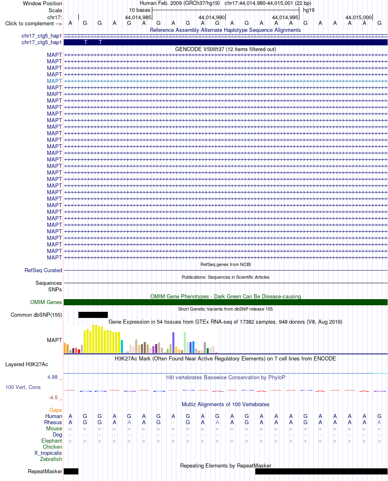Viewport: 388px width, 481px height.
Task: Open the Multiz Alignments of 100 Vertebrates title
Action: coord(225,404)
